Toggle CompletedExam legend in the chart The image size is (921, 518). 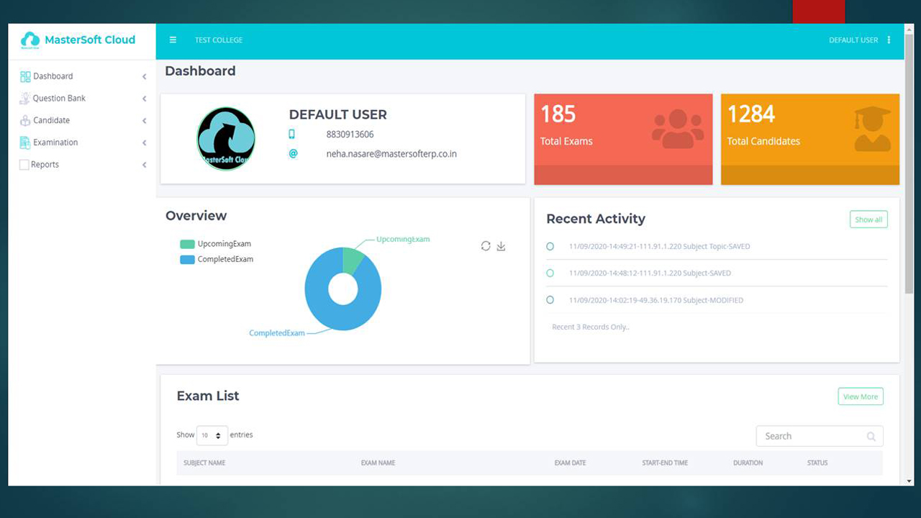[x=216, y=259]
